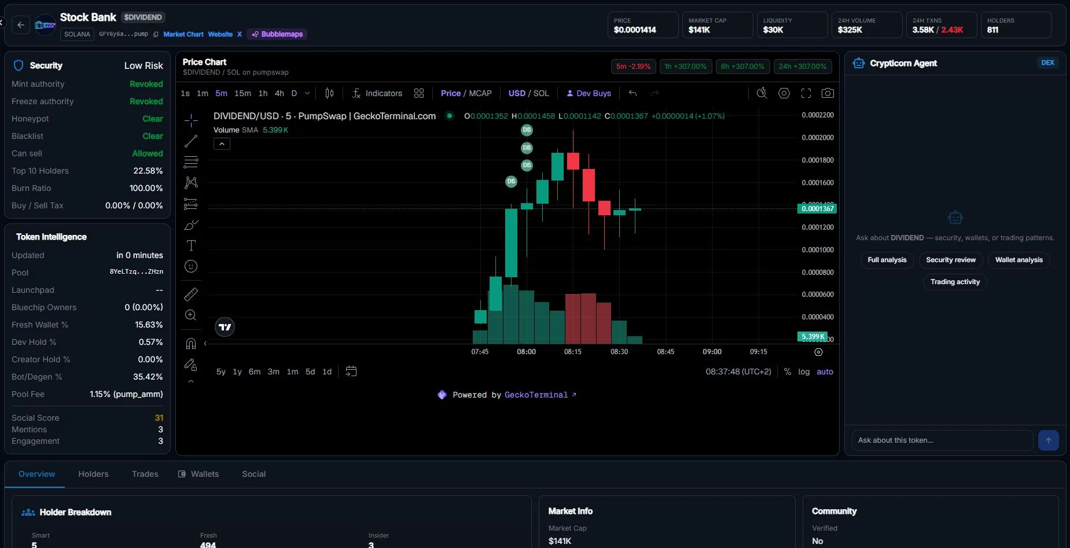Select the ruler measure tool

pyautogui.click(x=191, y=295)
